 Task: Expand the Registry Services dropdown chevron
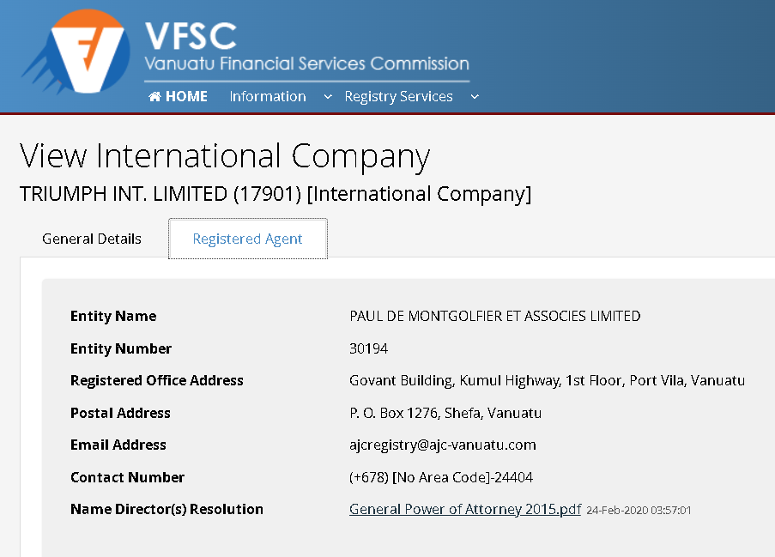(x=475, y=97)
